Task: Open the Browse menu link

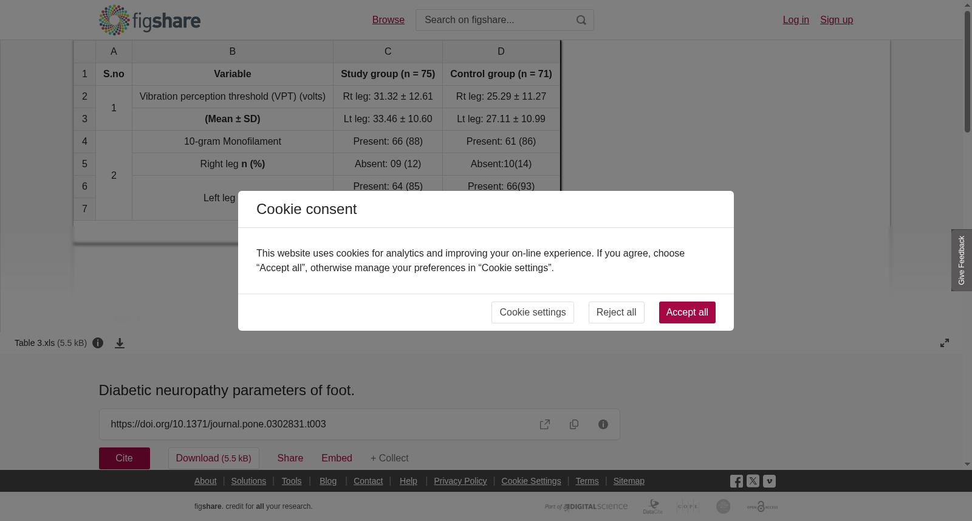Action: pyautogui.click(x=388, y=20)
